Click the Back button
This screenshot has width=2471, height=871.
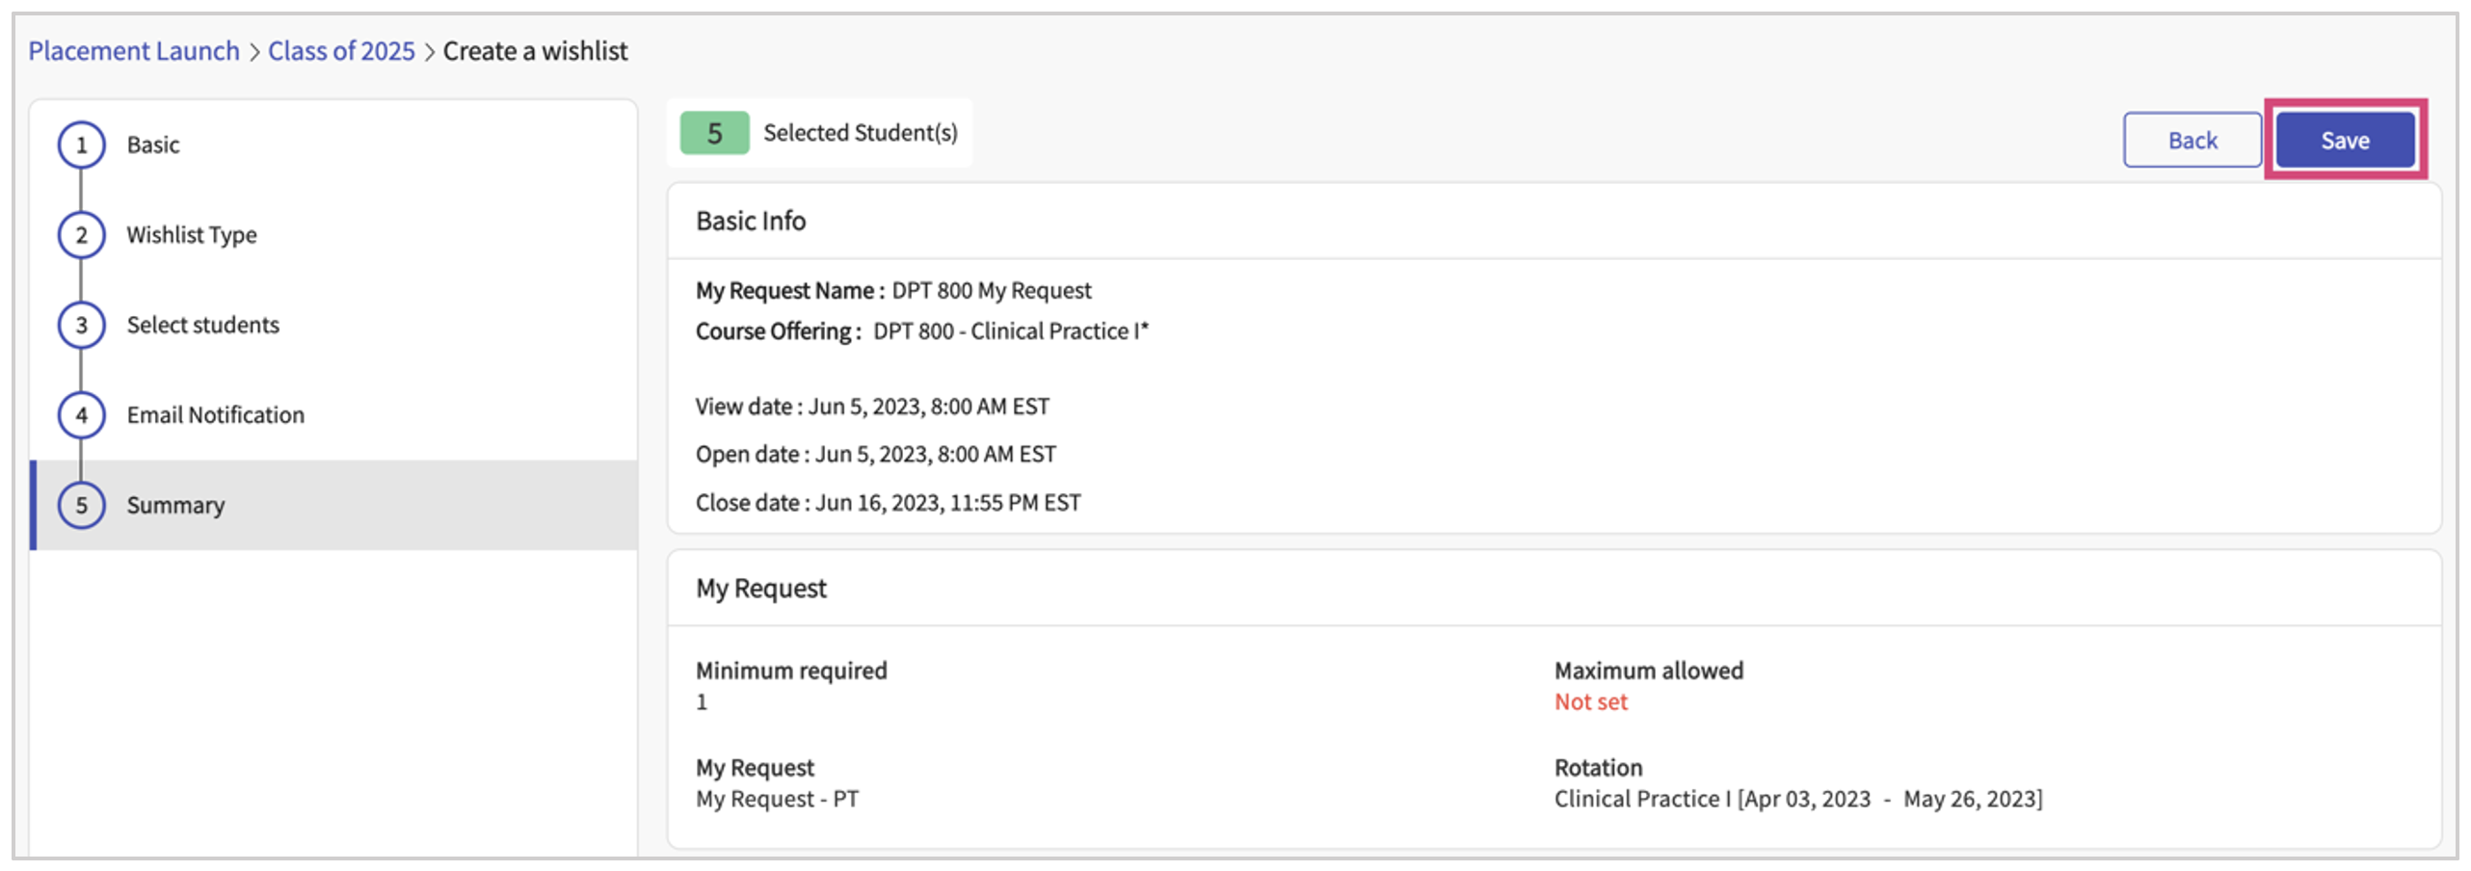click(2192, 141)
